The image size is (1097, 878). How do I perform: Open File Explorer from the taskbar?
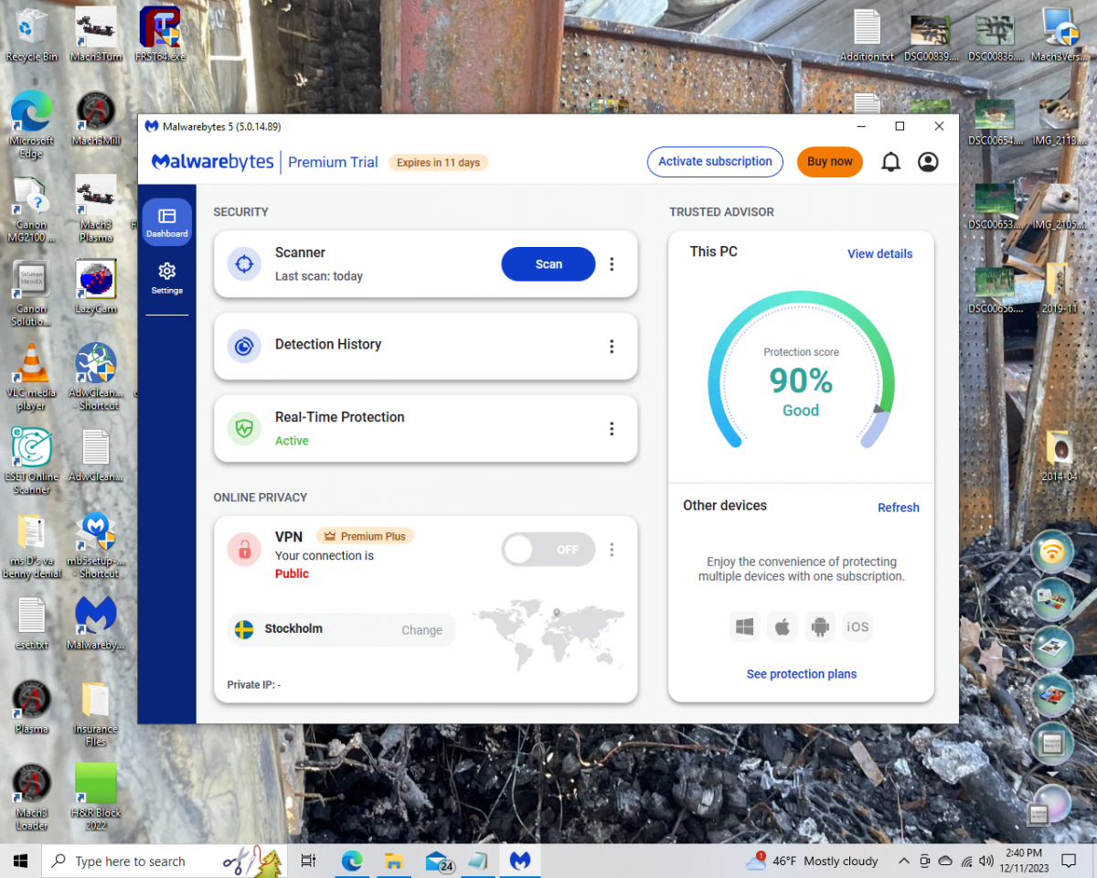pyautogui.click(x=394, y=861)
